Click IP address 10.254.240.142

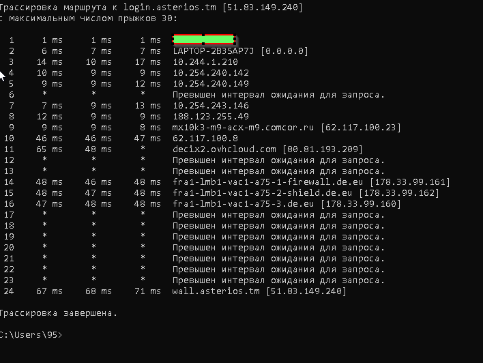(x=211, y=73)
